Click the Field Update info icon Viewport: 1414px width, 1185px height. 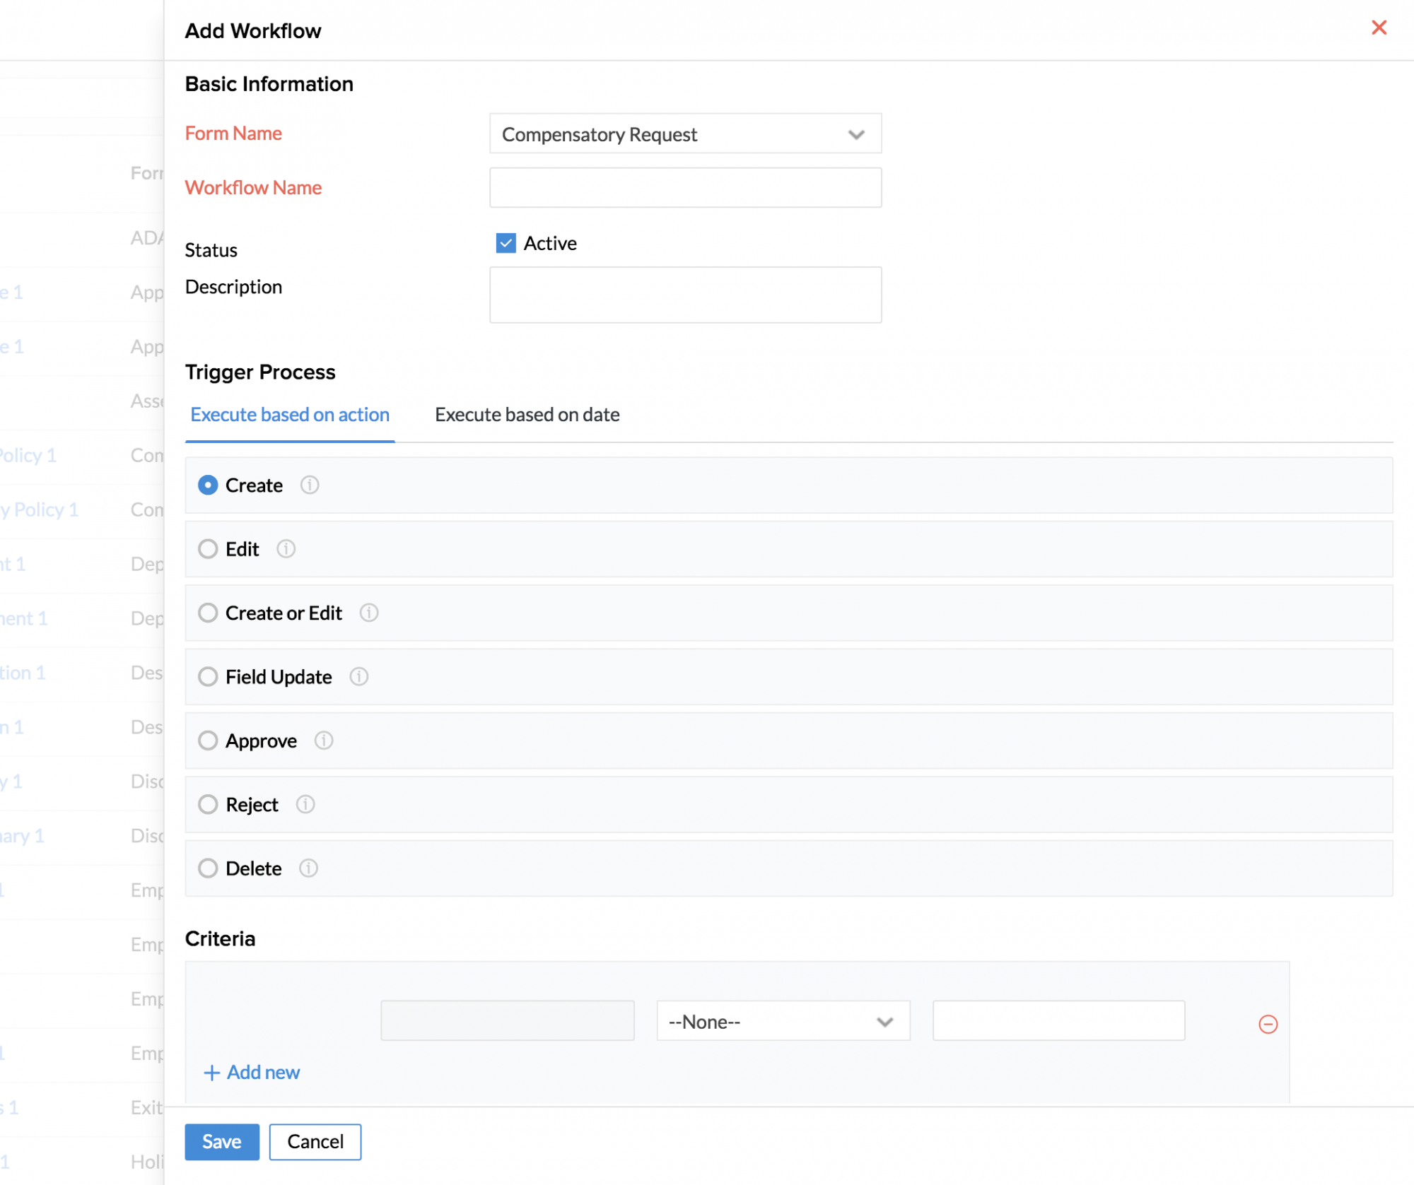click(x=358, y=676)
